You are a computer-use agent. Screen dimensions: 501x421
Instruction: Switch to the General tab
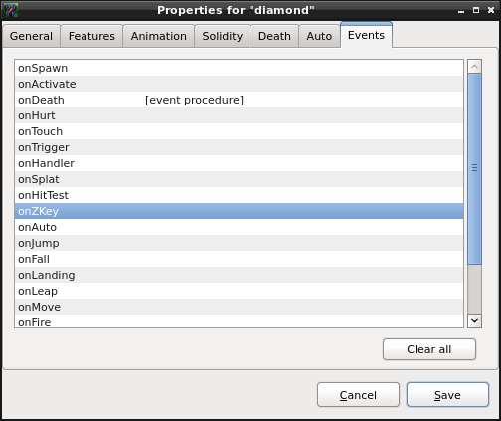[x=31, y=36]
